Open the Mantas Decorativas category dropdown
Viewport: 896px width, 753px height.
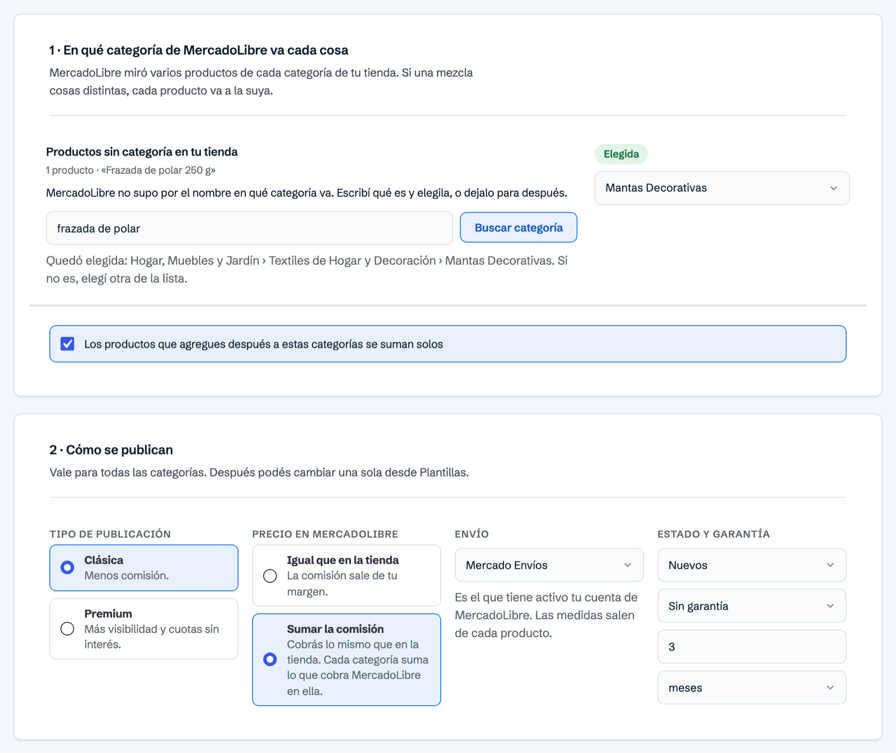[722, 188]
